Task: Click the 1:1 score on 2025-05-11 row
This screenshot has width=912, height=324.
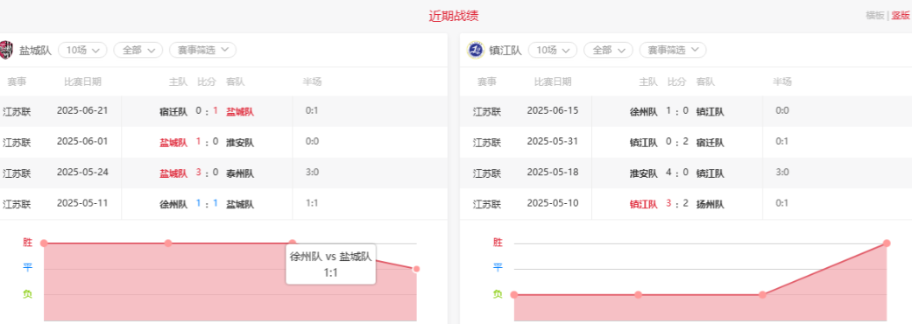Action: [207, 203]
